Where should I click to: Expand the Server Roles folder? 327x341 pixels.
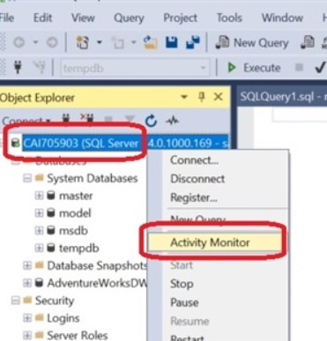[x=27, y=335]
